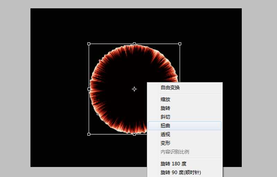Click the left-middle transform edge handle
The width and height of the screenshot is (277, 177).
point(89,89)
